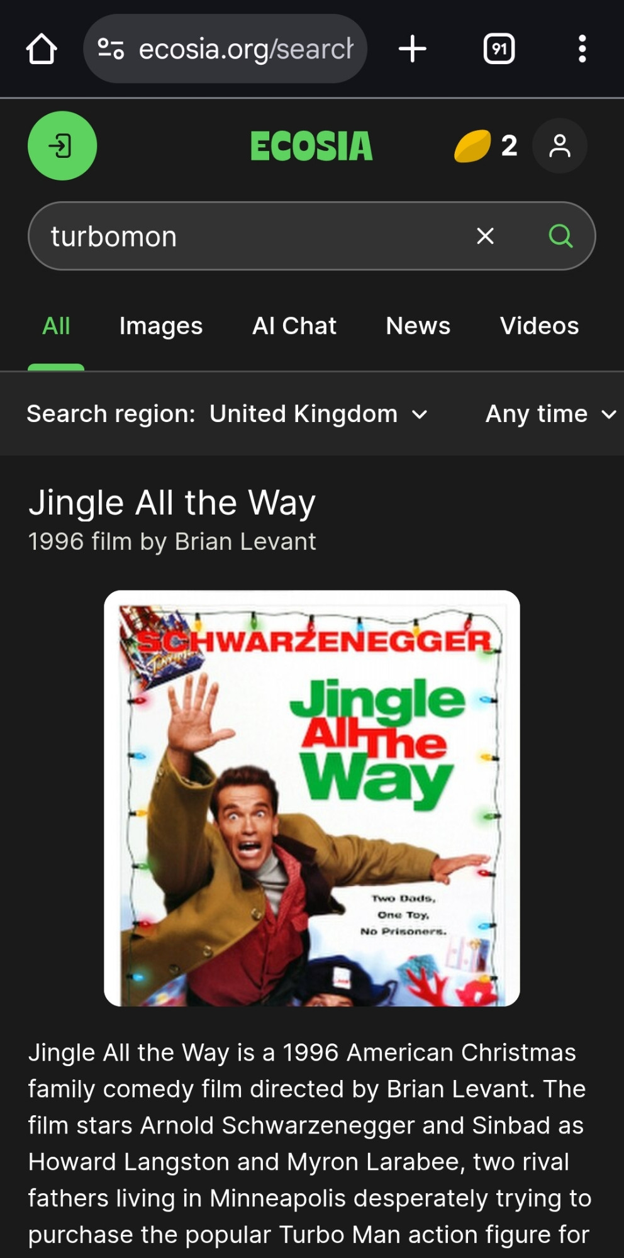
Task: Expand the Any time filter dropdown
Action: (551, 414)
